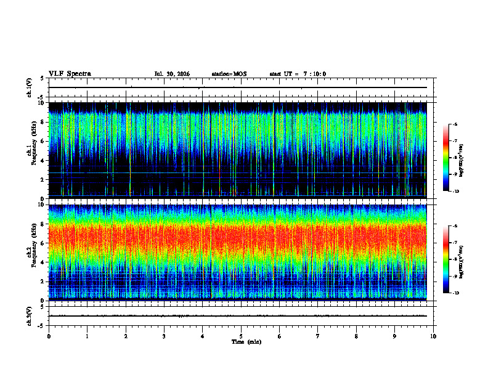This screenshot has width=488, height=377.
Task: Click time axis tick label '6'
Action: (280, 336)
